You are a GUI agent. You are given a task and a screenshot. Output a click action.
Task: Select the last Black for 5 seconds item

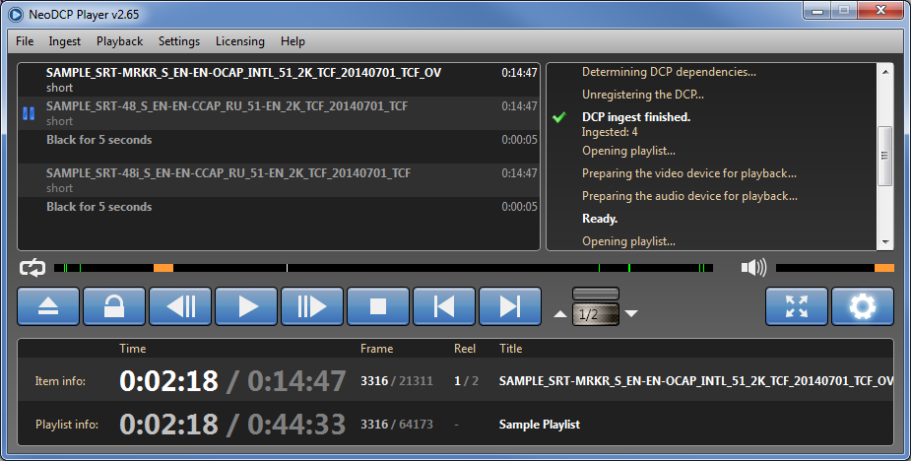click(x=279, y=214)
